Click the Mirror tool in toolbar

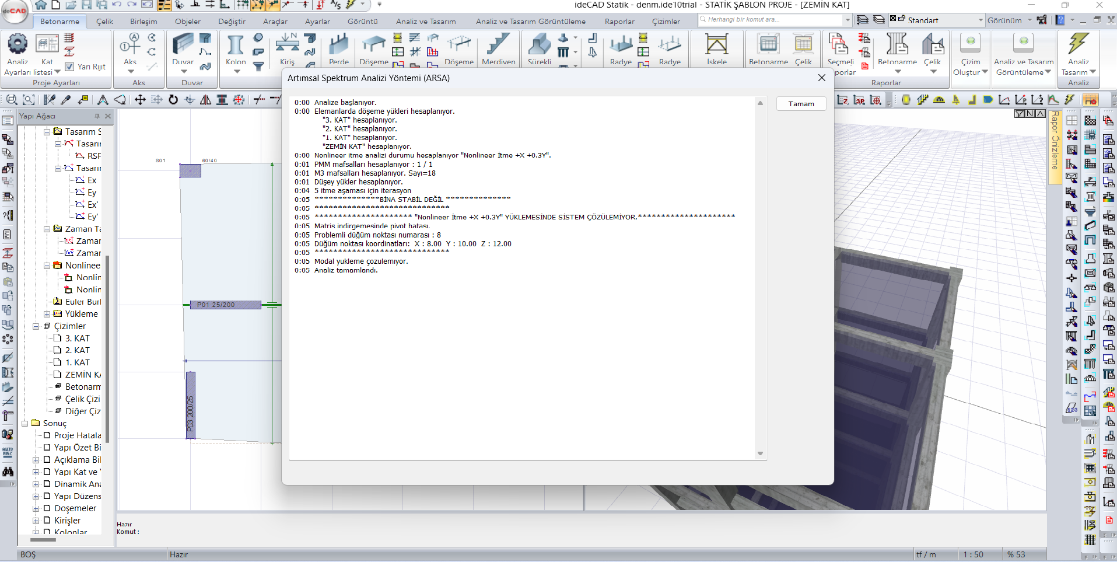click(205, 100)
